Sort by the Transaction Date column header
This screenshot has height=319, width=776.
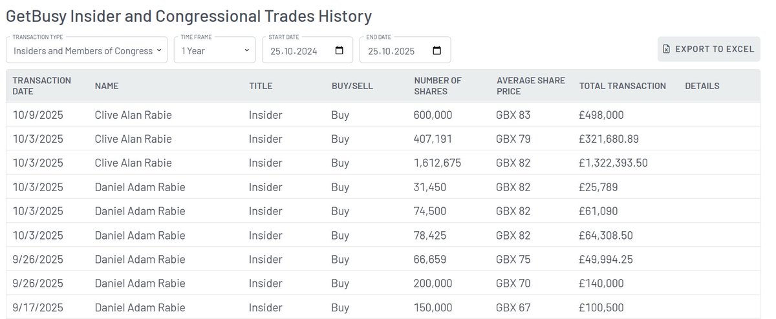(x=41, y=86)
